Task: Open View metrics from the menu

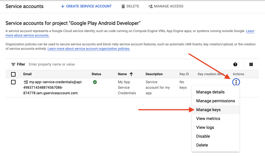Action: point(216,119)
